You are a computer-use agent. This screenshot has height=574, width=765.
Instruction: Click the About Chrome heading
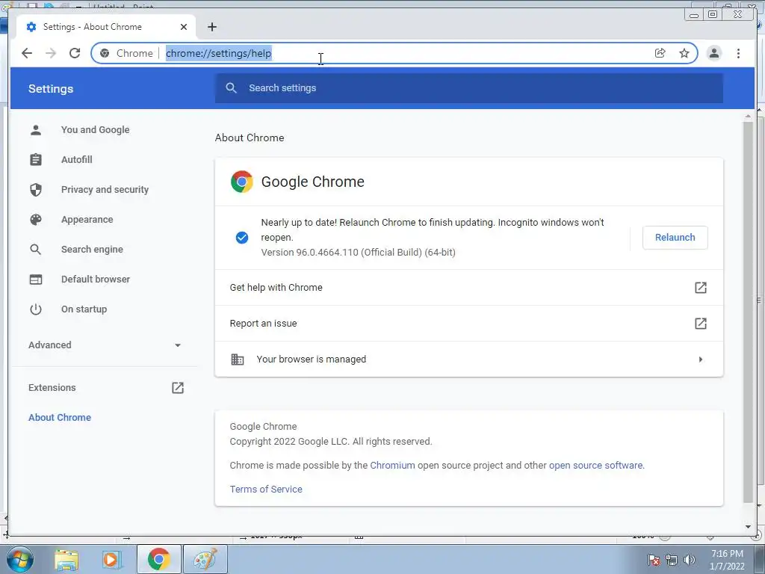(x=250, y=138)
